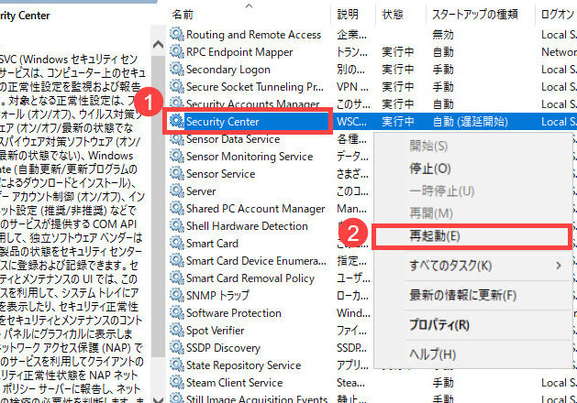This screenshot has width=577, height=403.
Task: Select the Security Center service row
Action: point(248,121)
